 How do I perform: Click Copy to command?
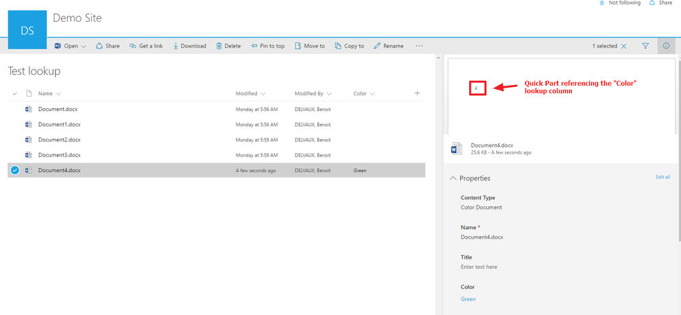349,46
